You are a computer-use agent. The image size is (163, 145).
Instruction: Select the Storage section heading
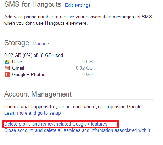pyautogui.click(x=17, y=43)
